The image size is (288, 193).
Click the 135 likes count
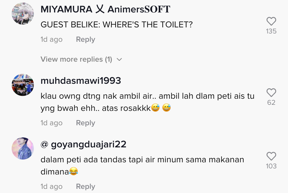[x=271, y=31]
